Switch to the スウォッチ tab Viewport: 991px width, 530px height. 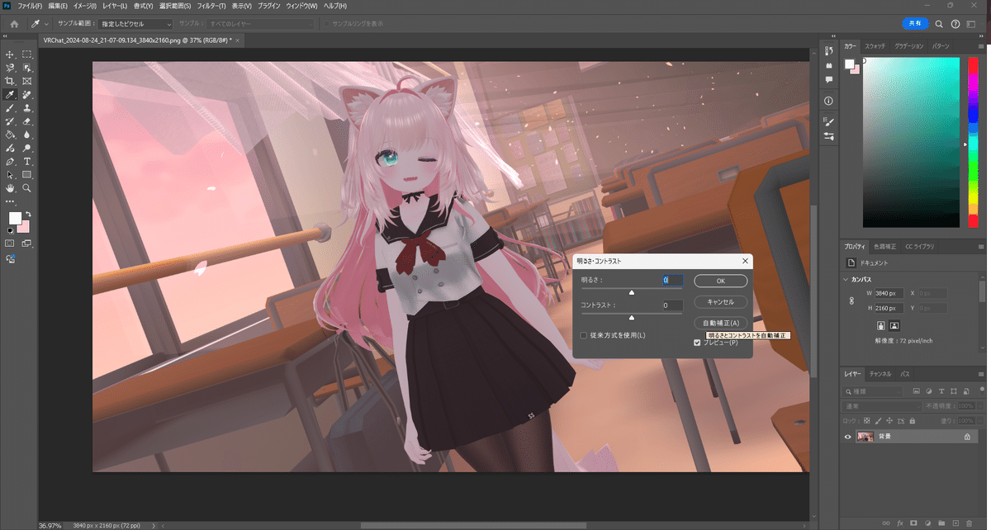pyautogui.click(x=875, y=46)
